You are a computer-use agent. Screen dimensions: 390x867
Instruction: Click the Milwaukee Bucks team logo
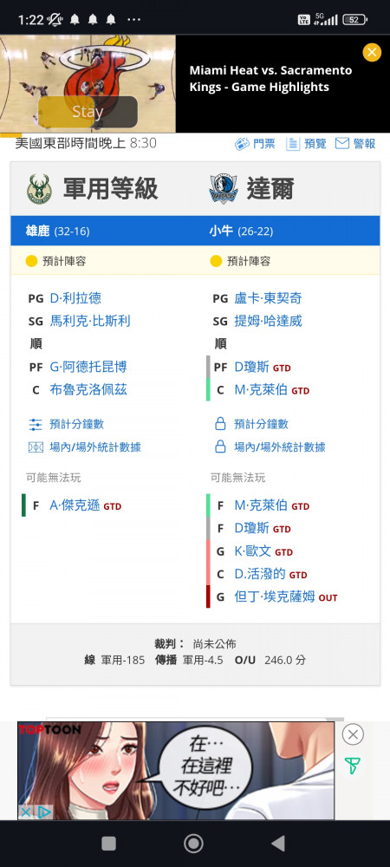click(39, 189)
